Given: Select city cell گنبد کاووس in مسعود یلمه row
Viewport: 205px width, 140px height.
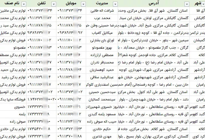Looking at the screenshot, I should (x=197, y=114).
